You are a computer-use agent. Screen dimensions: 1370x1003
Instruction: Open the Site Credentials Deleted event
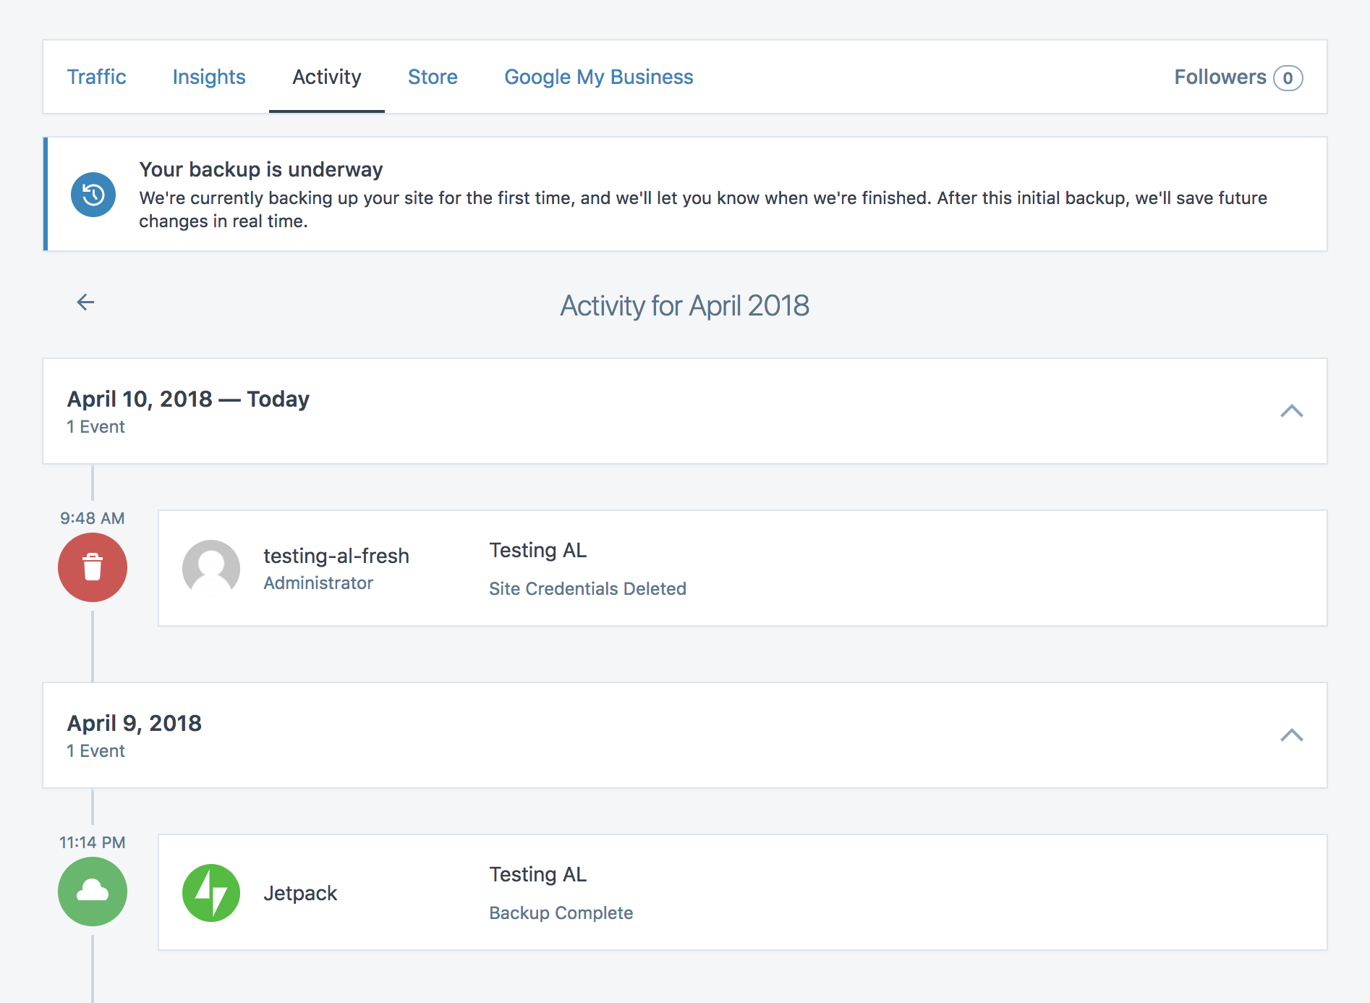(x=587, y=588)
